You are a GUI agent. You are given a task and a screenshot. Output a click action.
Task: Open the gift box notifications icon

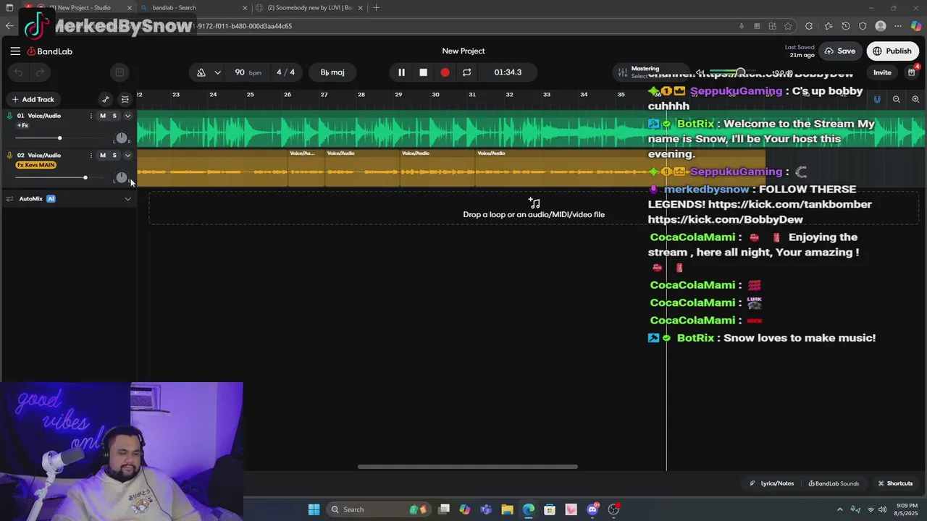[911, 72]
